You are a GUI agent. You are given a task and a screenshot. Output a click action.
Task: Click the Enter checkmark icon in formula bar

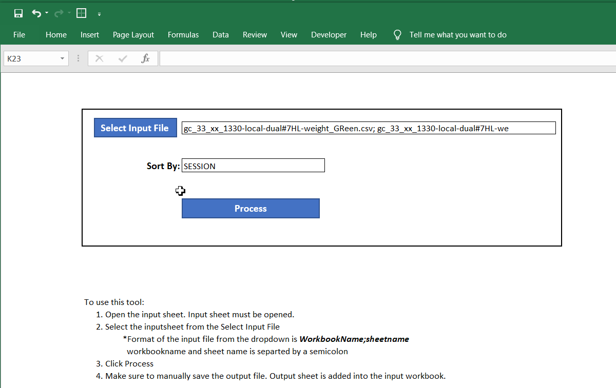123,58
